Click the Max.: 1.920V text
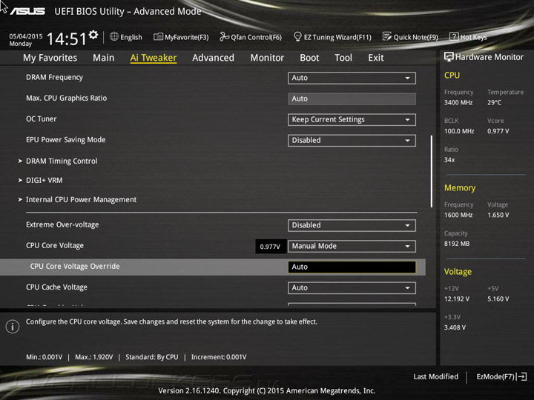The width and height of the screenshot is (534, 400). click(94, 357)
